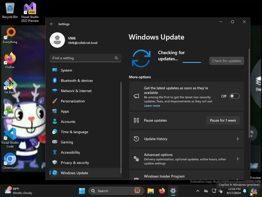This screenshot has height=197, width=262.
Task: Click the checking updates progress bar
Action: pos(192,62)
